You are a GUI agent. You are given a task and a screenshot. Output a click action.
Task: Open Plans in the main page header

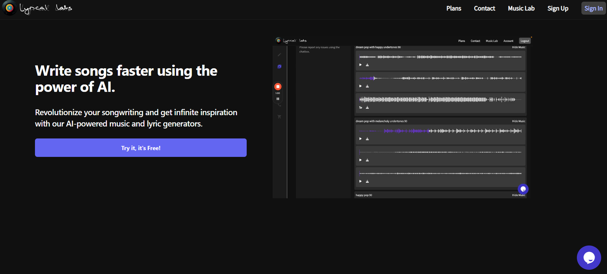click(x=453, y=8)
